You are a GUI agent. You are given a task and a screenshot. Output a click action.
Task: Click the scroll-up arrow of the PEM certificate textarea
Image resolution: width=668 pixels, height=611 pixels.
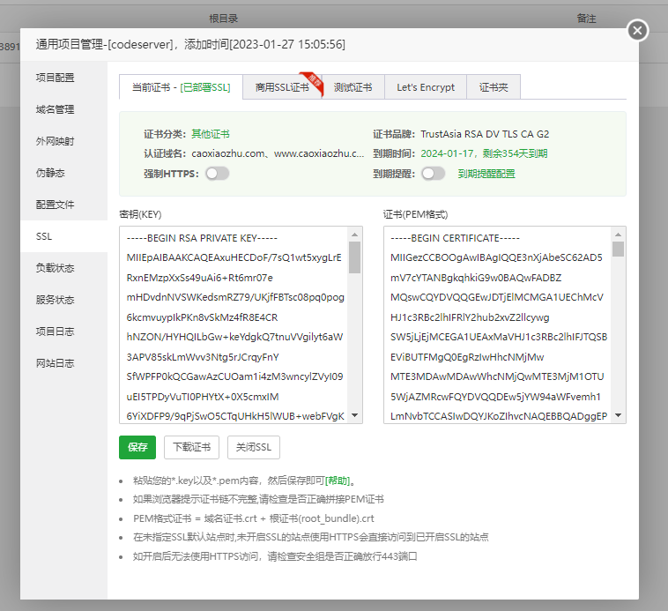[x=619, y=235]
